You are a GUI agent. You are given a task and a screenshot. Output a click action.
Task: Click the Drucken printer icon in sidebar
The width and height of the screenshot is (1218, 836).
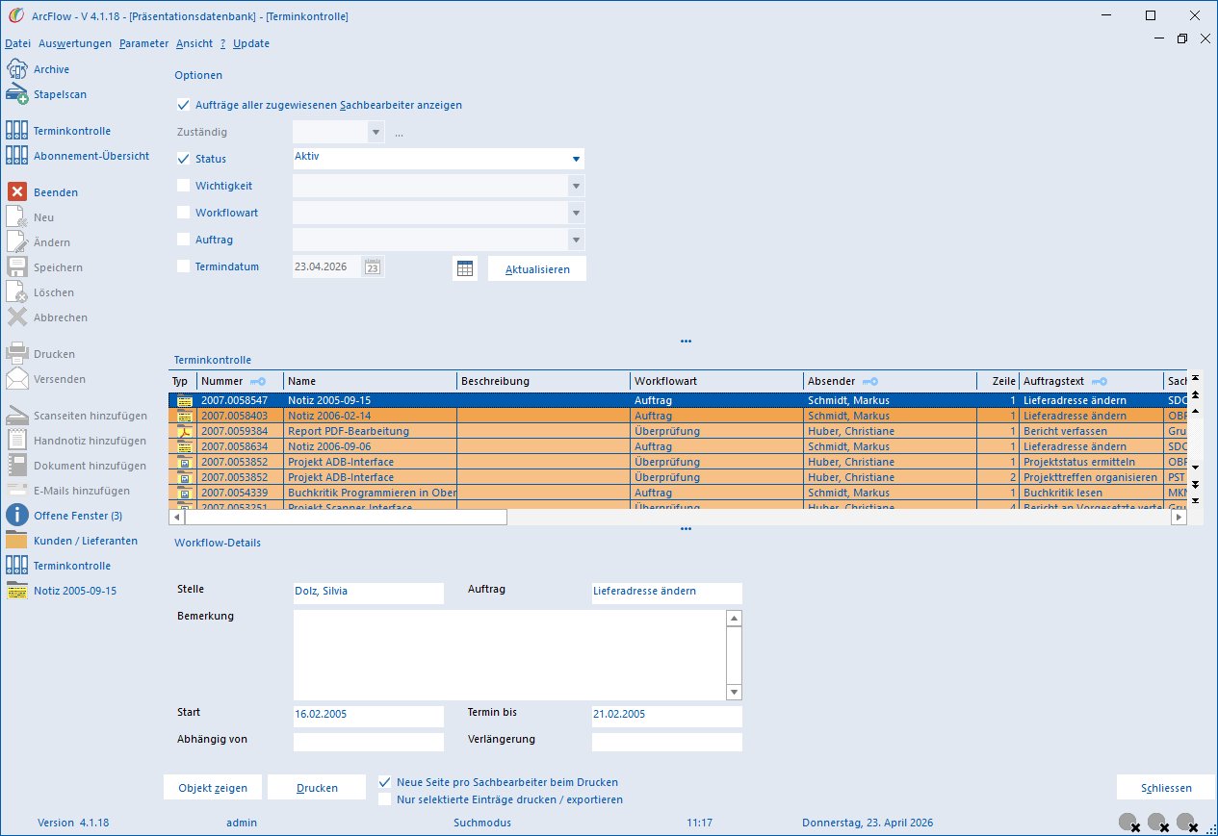click(x=17, y=354)
